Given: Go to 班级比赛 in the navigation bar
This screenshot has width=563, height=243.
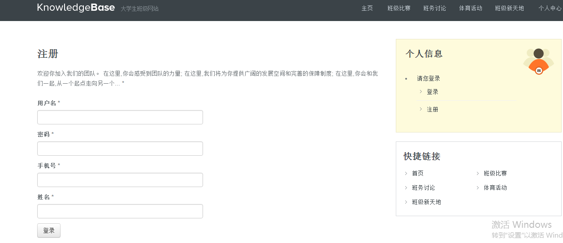Looking at the screenshot, I should point(398,8).
